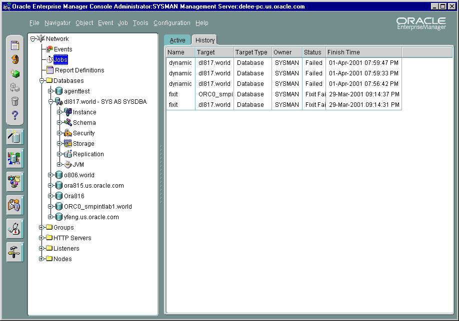Click the agenttest database cylinder icon
Screen dimensions: 459x321
[59, 91]
